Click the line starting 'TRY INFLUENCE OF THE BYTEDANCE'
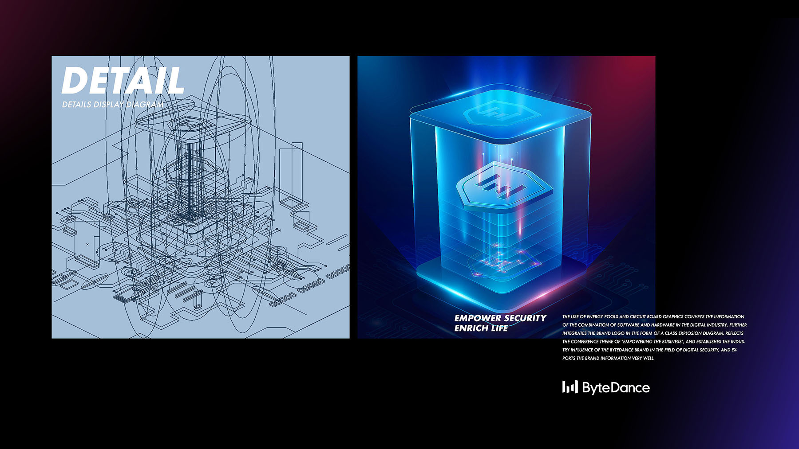 (x=650, y=350)
